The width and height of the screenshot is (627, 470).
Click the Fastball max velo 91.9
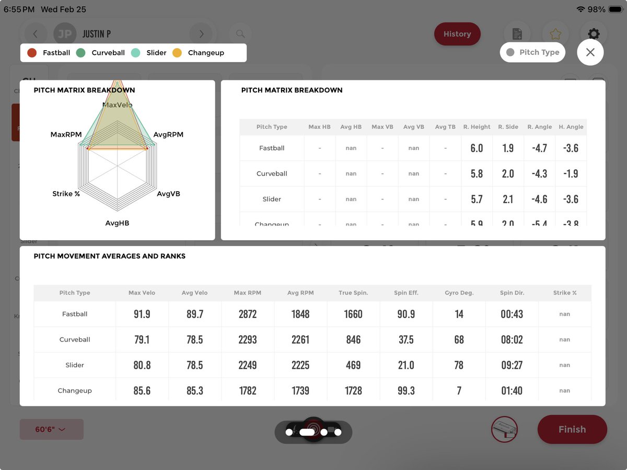[x=142, y=314]
